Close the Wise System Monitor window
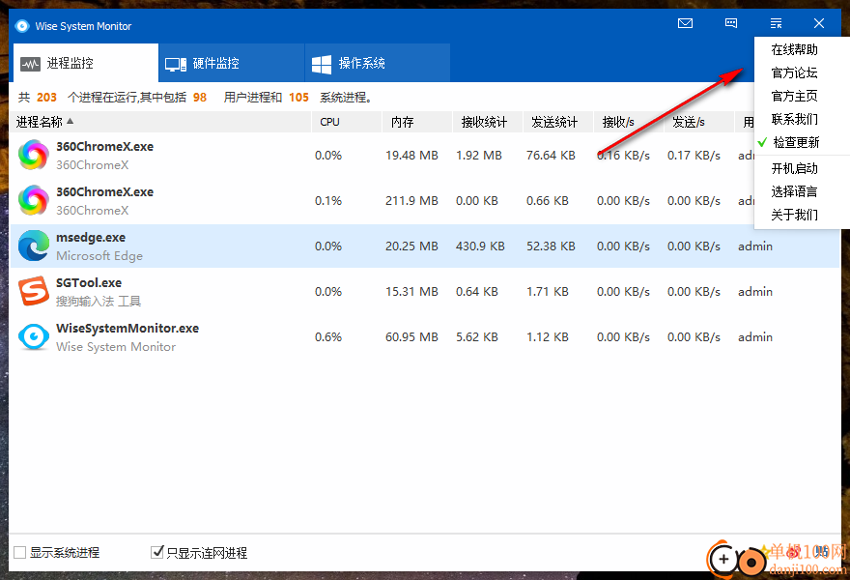Image resolution: width=850 pixels, height=580 pixels. point(819,23)
